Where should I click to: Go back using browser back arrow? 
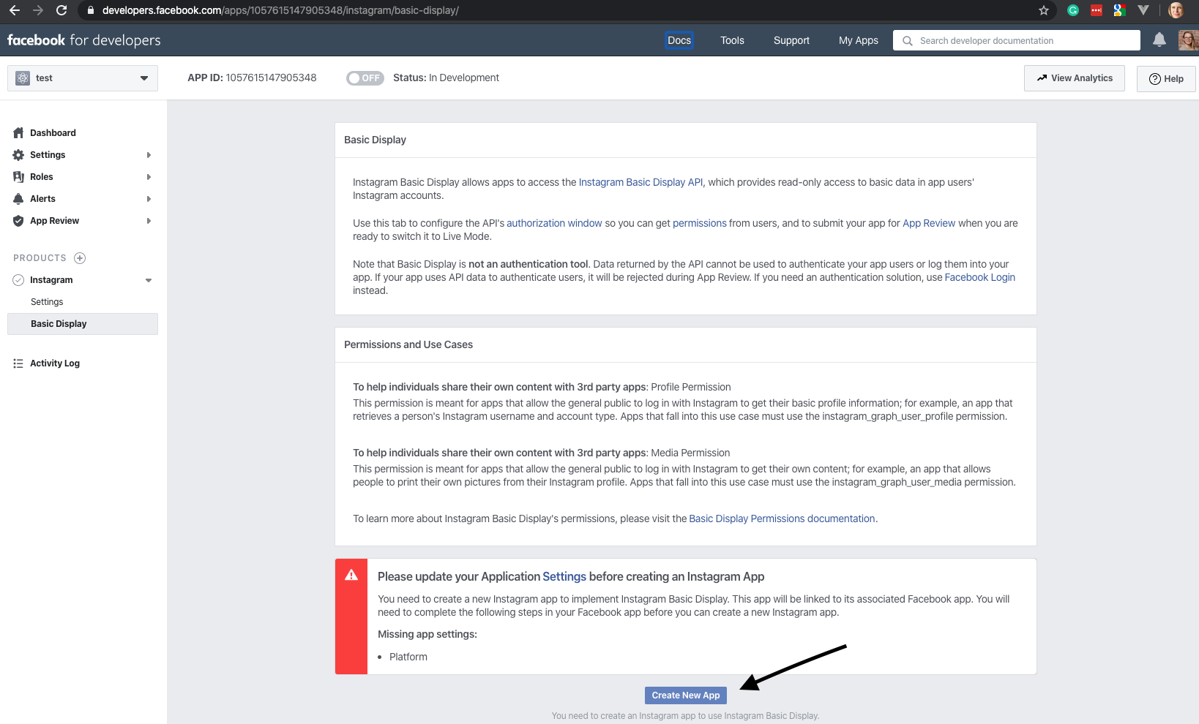click(14, 10)
